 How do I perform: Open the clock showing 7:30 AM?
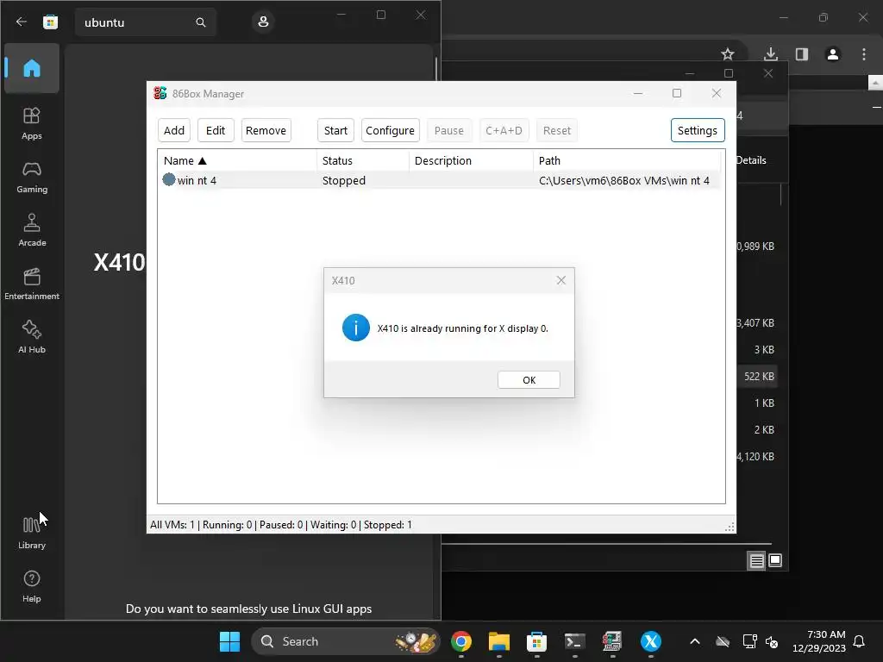(x=819, y=641)
